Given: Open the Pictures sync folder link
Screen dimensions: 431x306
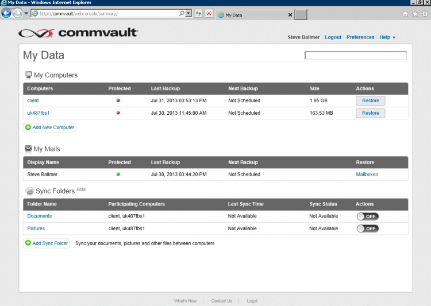Looking at the screenshot, I should (36, 228).
